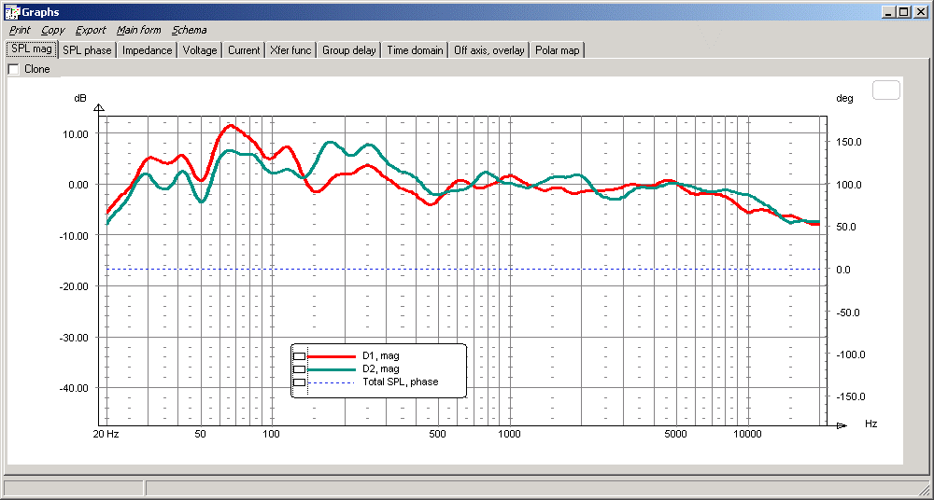This screenshot has width=934, height=500.
Task: Click the "D1, mag" legend text
Action: coord(381,356)
